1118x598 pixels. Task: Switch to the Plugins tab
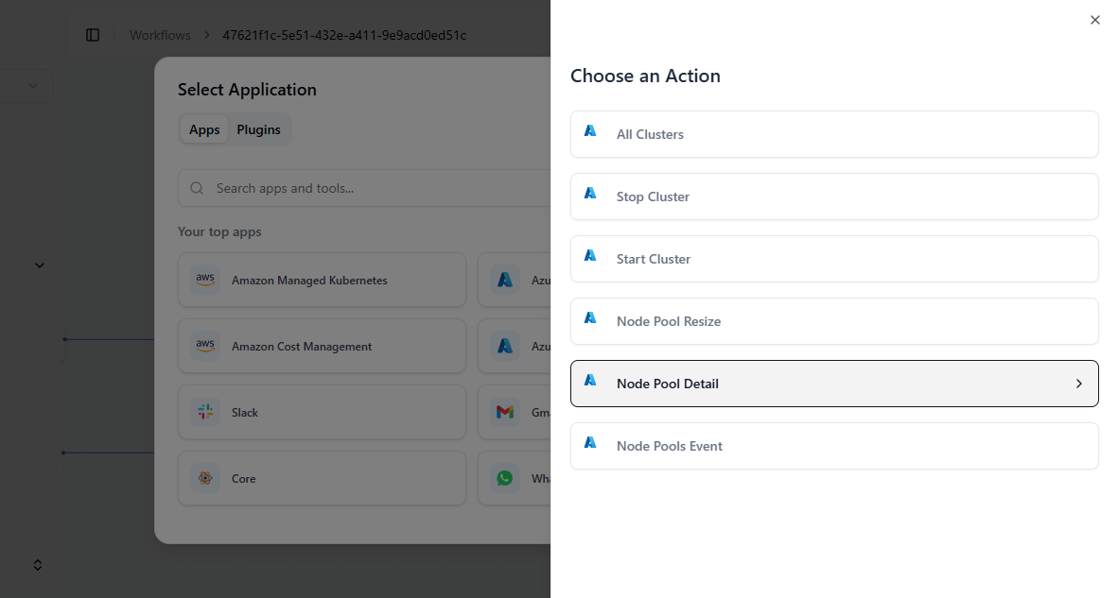click(x=258, y=130)
